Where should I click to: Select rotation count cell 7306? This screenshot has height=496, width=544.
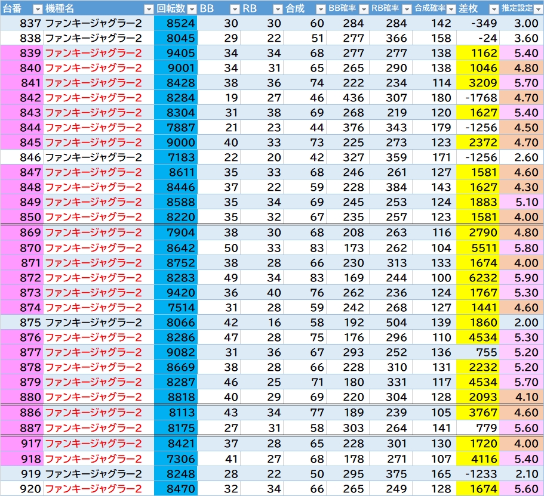176,459
